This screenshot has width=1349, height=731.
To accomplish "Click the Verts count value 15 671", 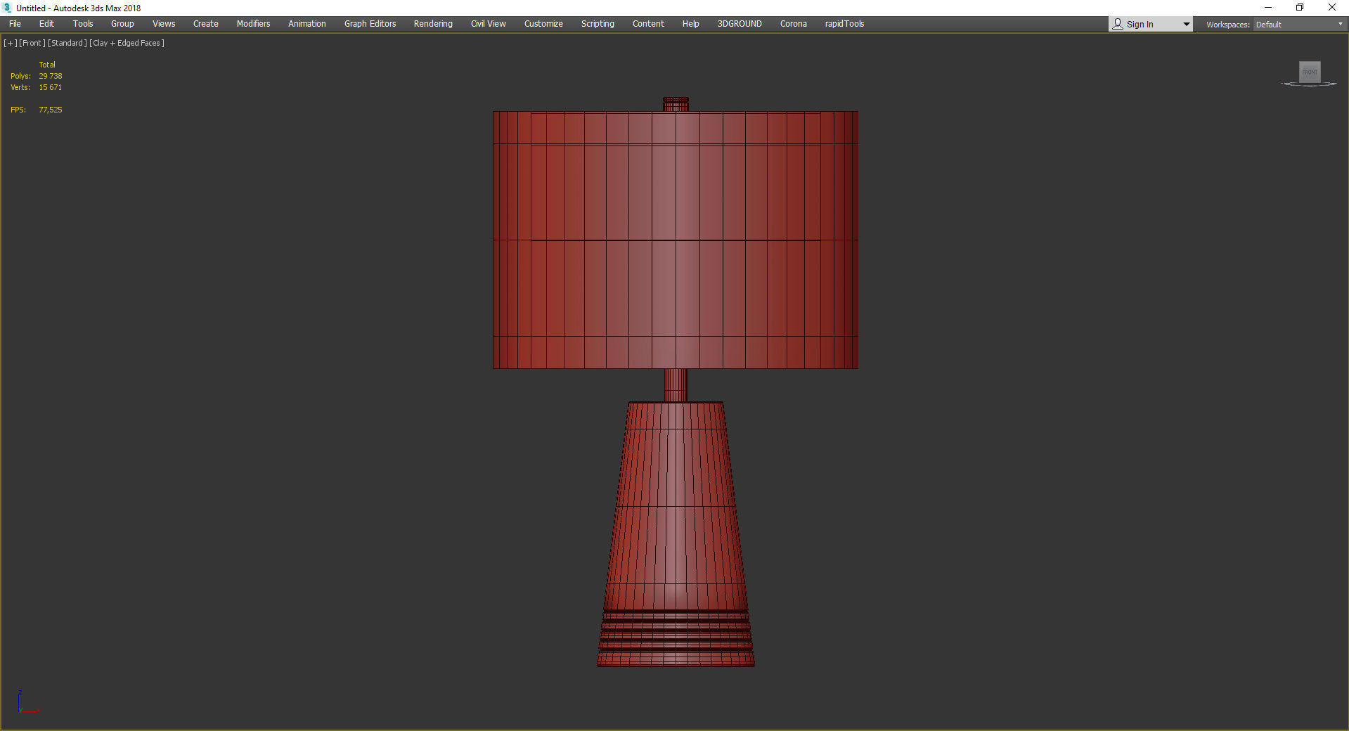I will [51, 87].
